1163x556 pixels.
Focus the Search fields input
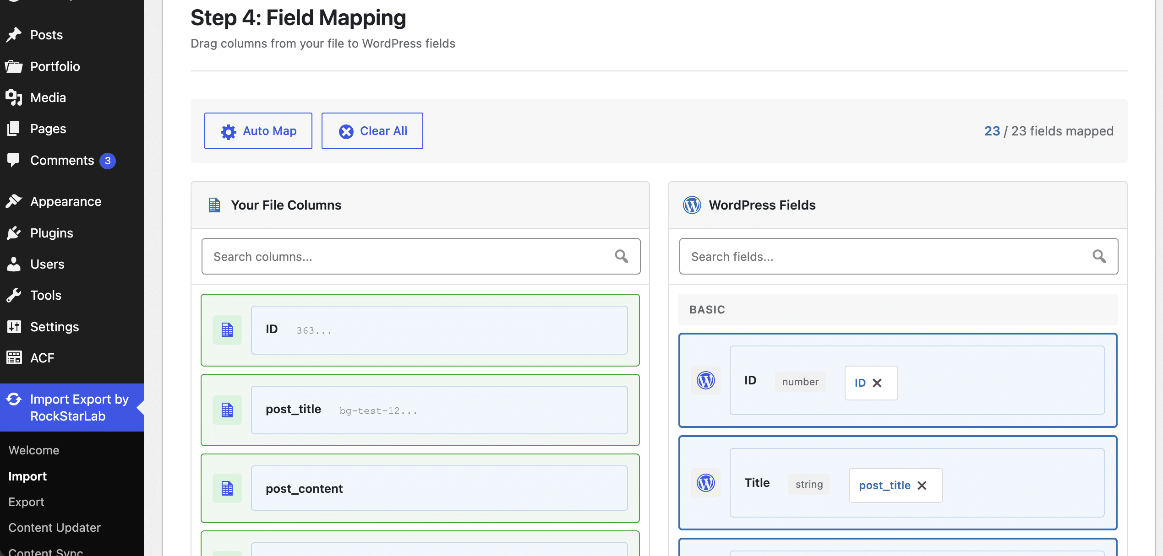click(899, 256)
